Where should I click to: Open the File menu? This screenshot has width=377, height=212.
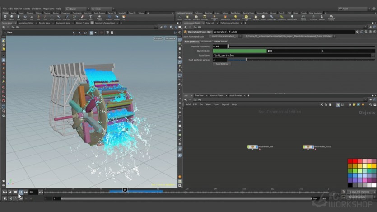point(5,9)
